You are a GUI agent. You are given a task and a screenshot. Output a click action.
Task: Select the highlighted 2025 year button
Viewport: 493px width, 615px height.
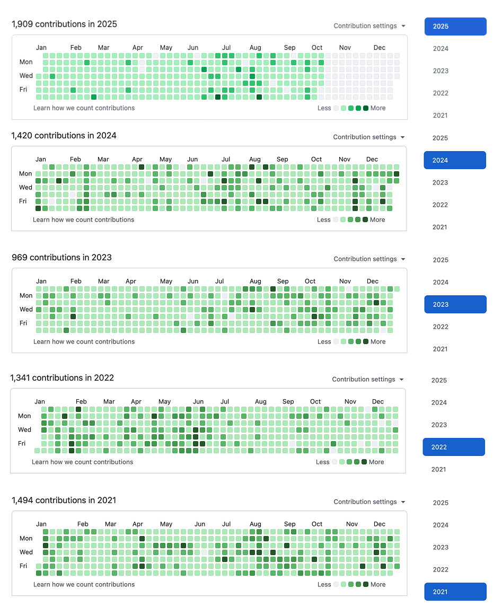(x=455, y=27)
